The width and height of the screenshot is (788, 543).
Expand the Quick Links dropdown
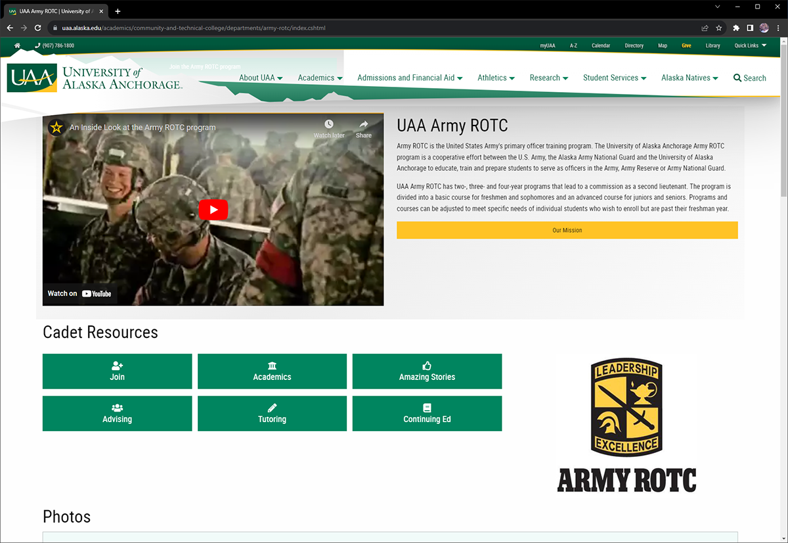[751, 46]
